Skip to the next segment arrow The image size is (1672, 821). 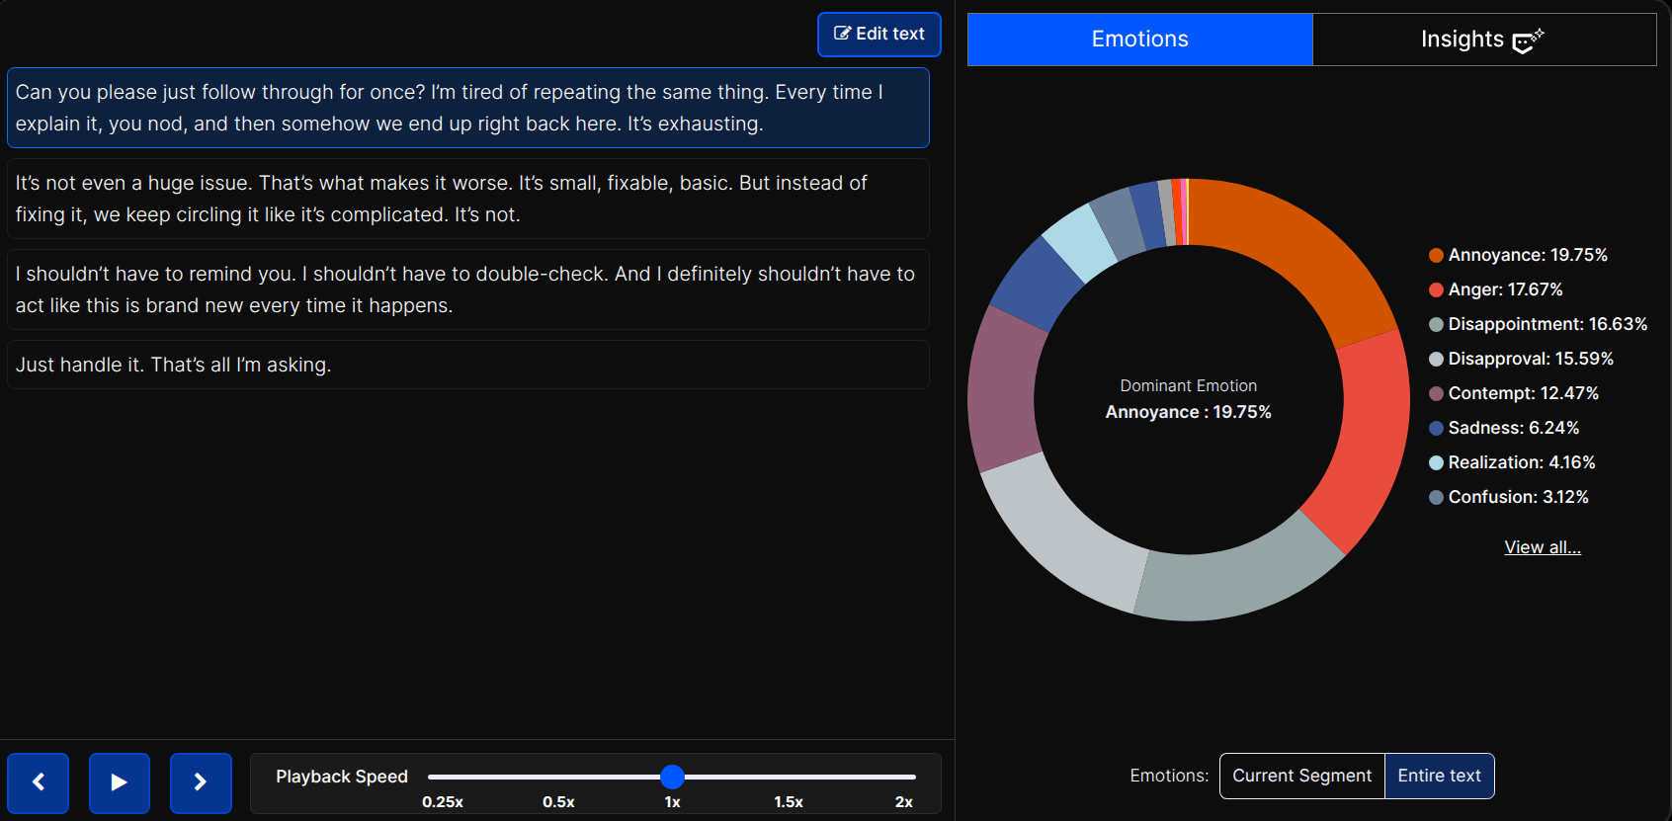(x=201, y=782)
